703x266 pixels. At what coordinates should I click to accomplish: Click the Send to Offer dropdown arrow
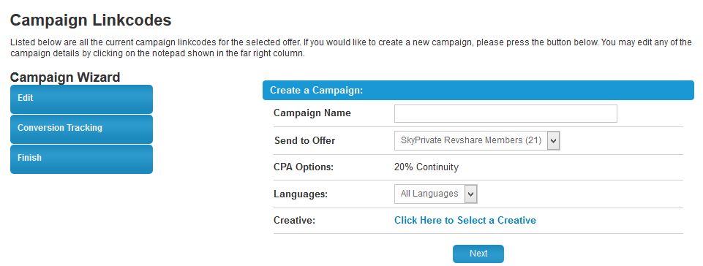coord(553,140)
